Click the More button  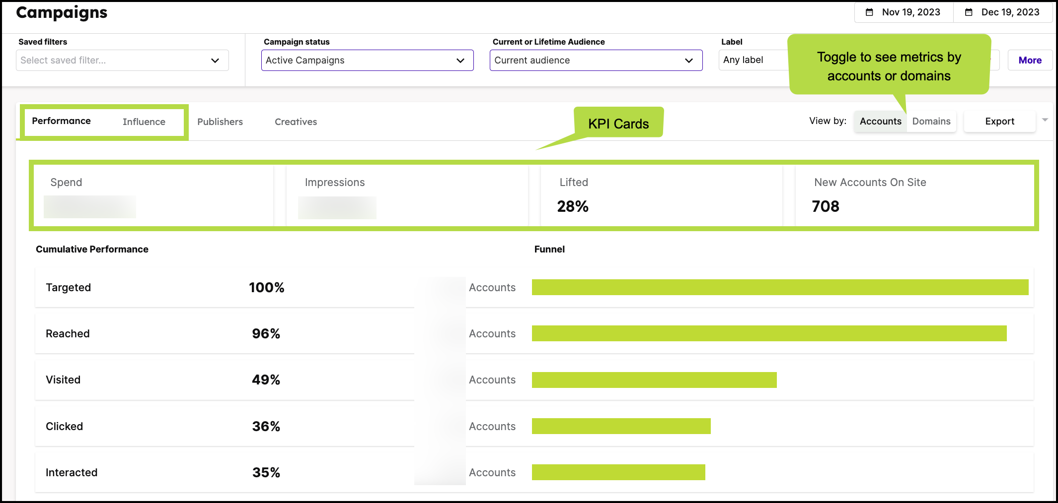click(1030, 60)
